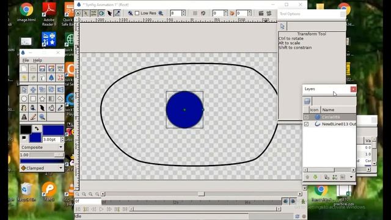Swap fill and outline colors

(37, 129)
